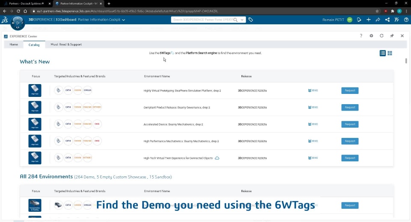411x222 pixels.
Task: Open WIKI link for Compliant Product Release
Action: tap(313, 107)
